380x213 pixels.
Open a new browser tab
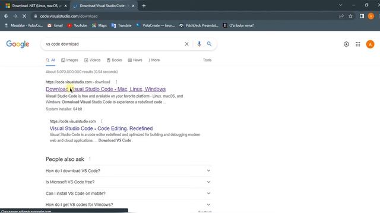pyautogui.click(x=144, y=6)
